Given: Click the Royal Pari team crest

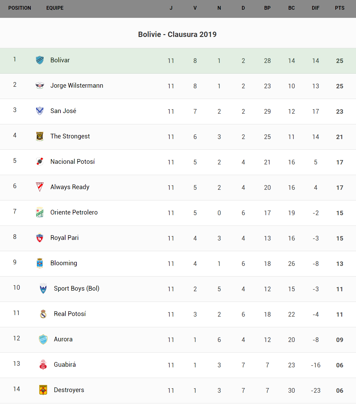Looking at the screenshot, I should [40, 238].
